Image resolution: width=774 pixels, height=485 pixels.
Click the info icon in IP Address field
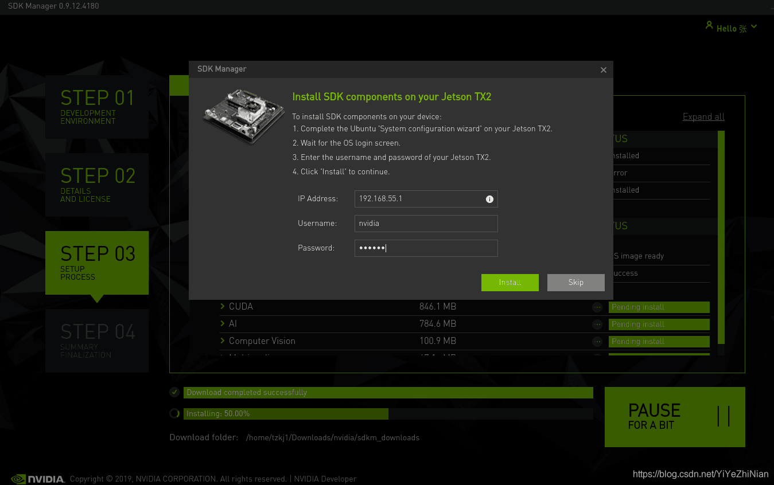coord(489,200)
